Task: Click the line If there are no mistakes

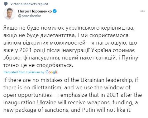Action: [x=71, y=80]
